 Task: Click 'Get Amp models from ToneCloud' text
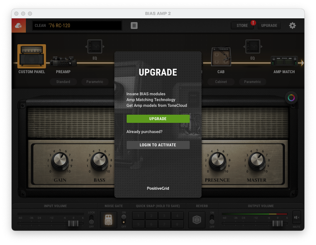click(x=157, y=105)
